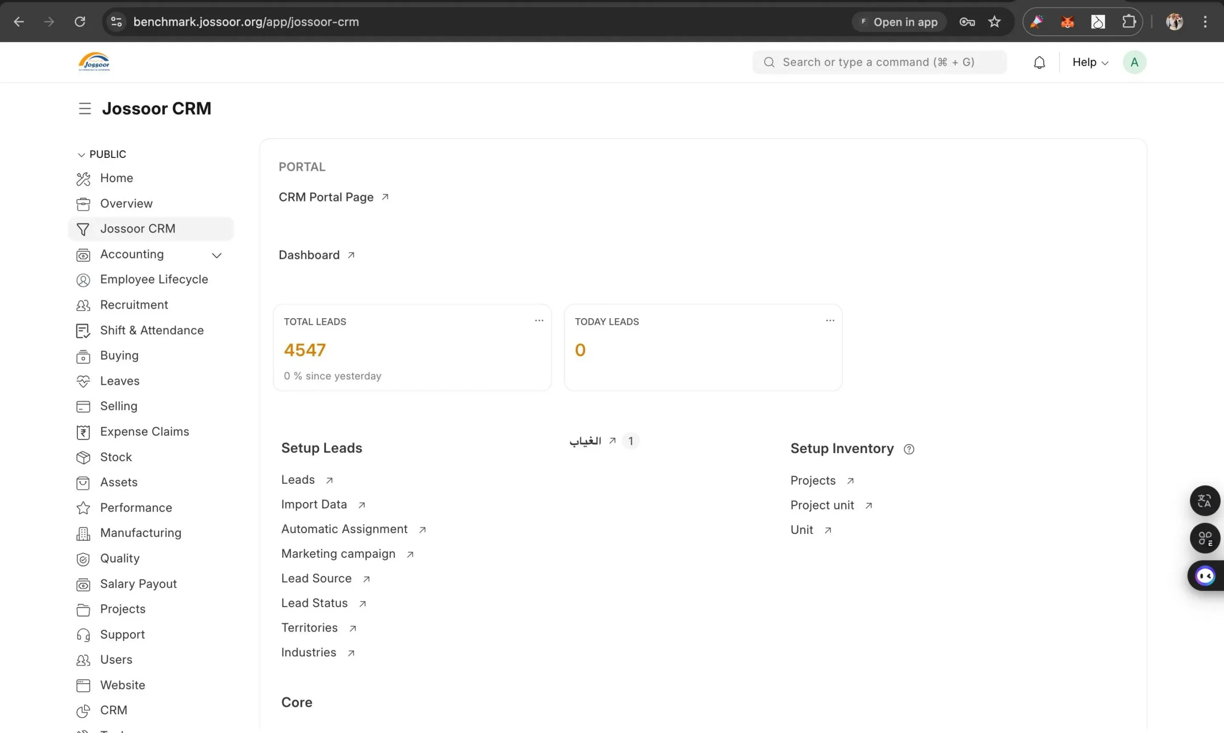
Task: Expand the Accounting sidebar section
Action: 216,255
